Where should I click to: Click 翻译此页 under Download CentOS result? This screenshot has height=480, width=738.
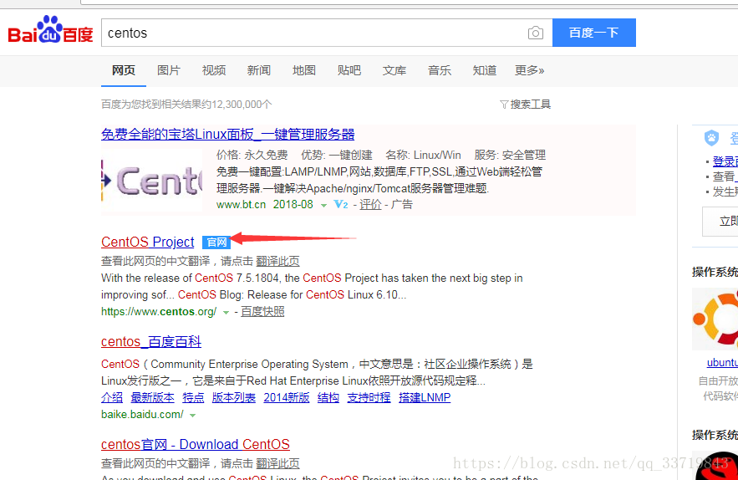[x=277, y=463]
